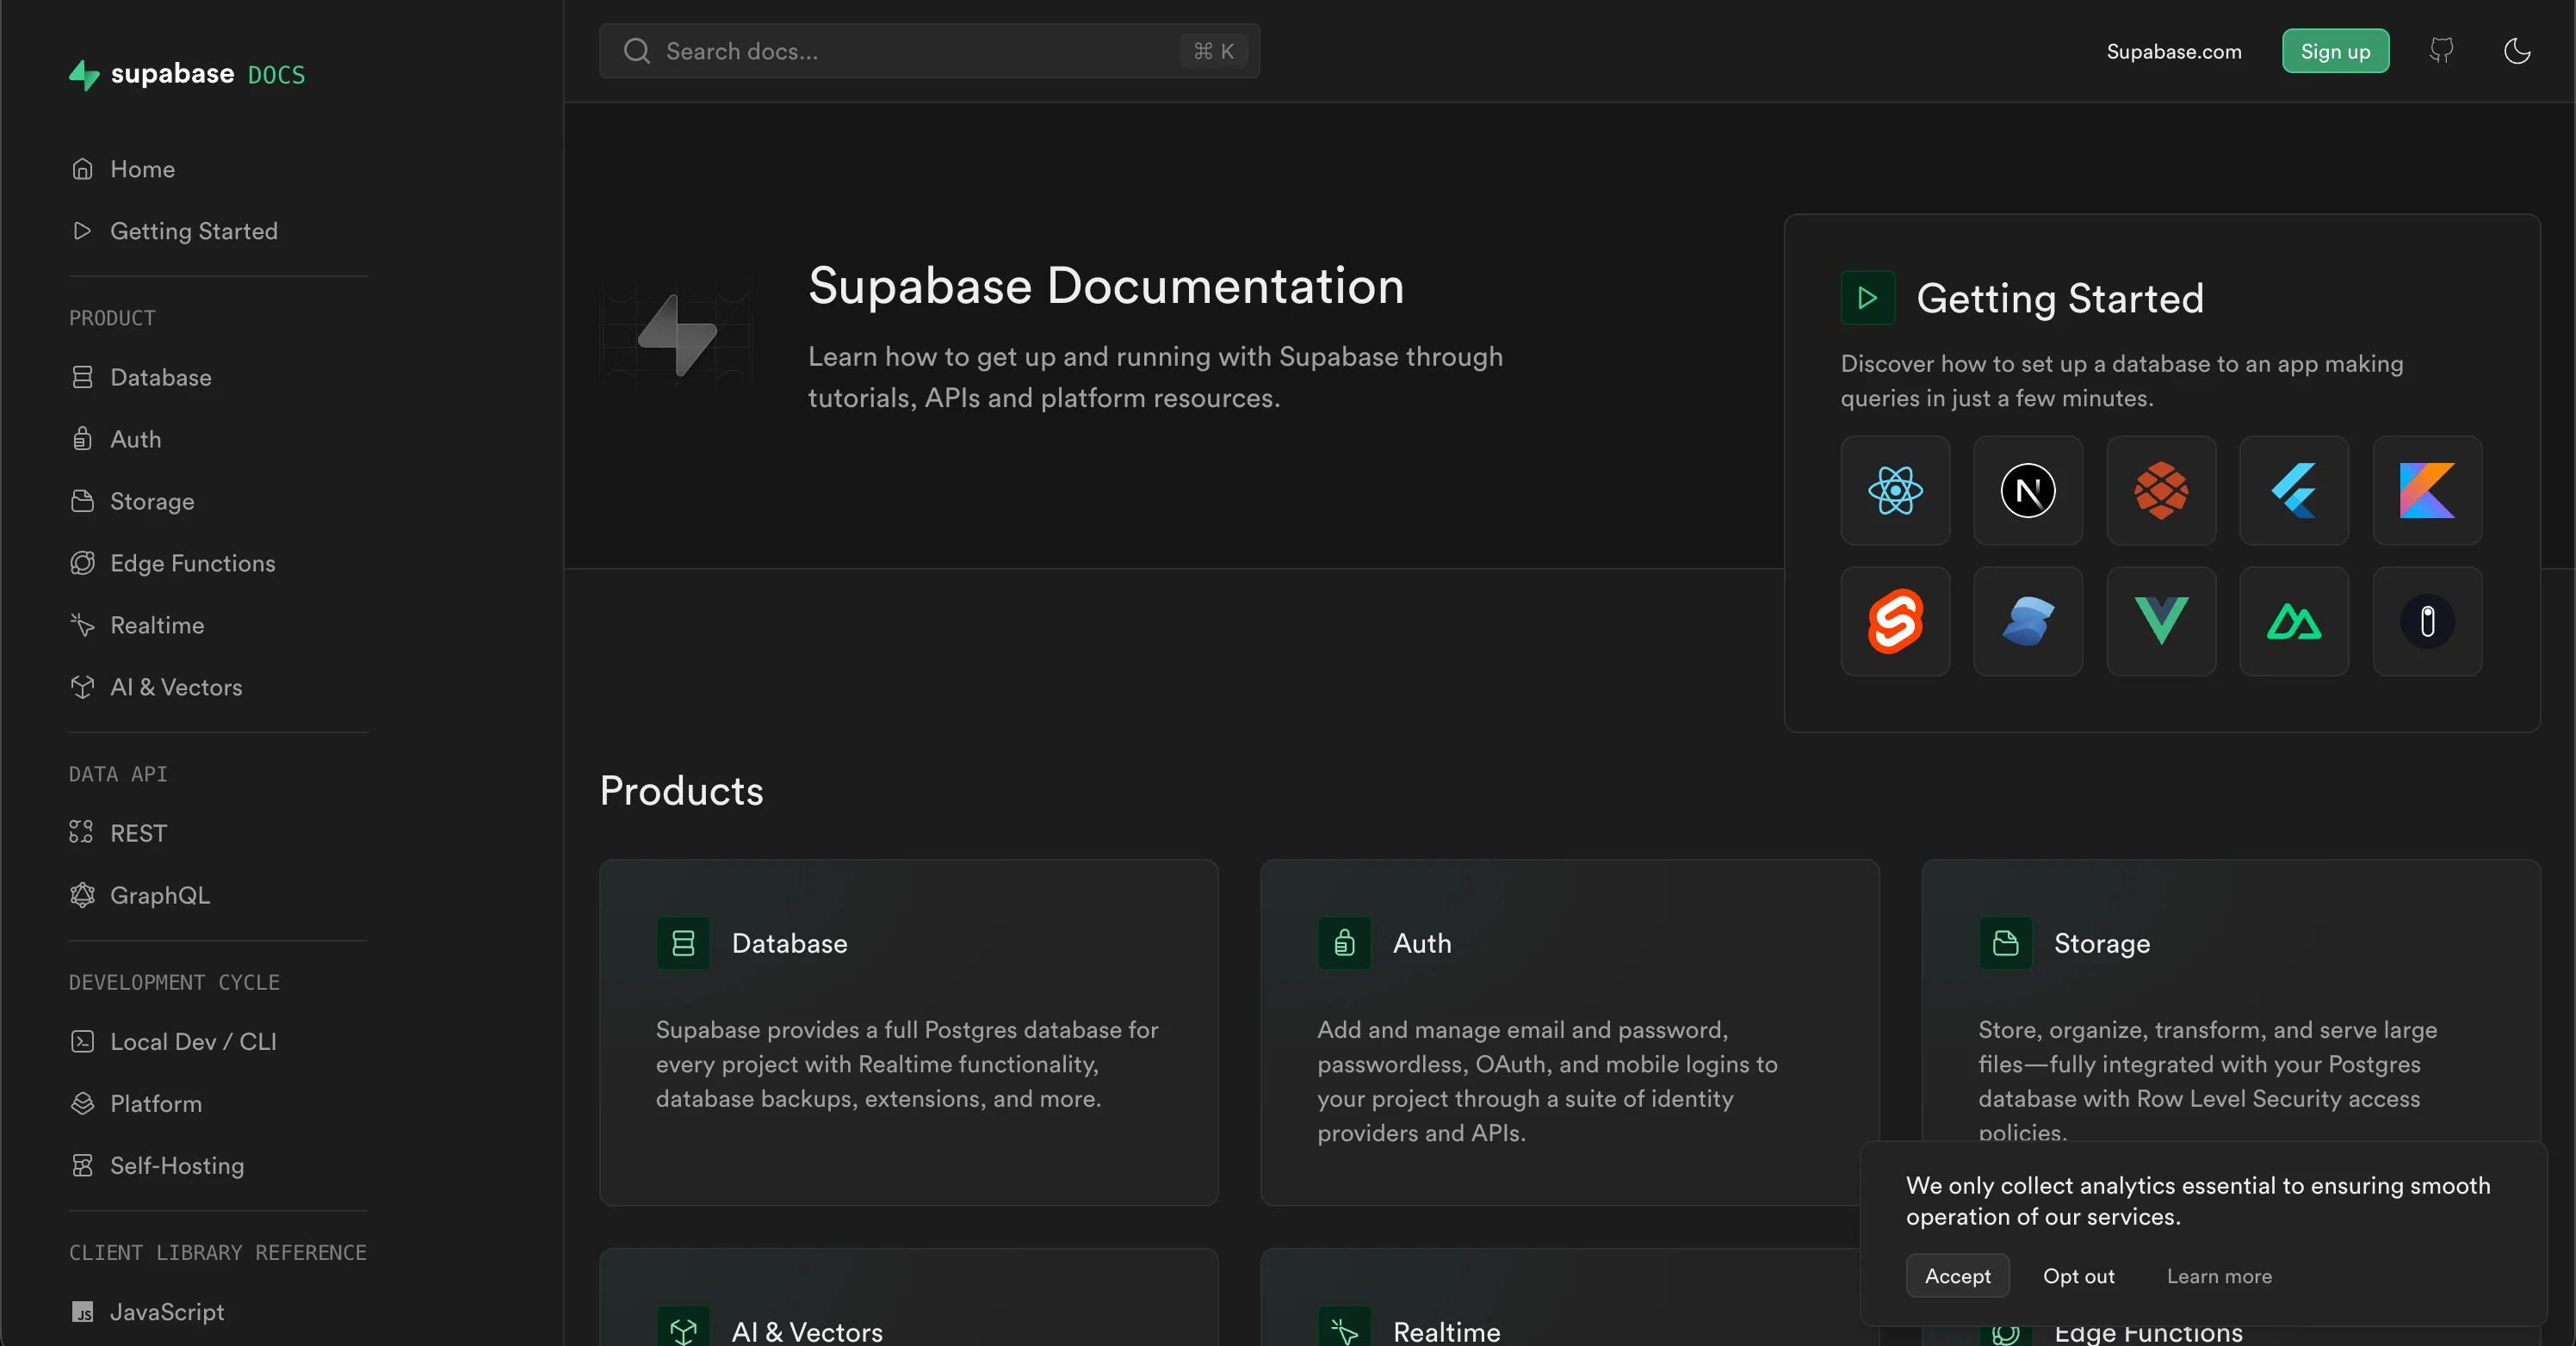Open the React quickstart icon
This screenshot has width=2576, height=1346.
click(x=1895, y=491)
